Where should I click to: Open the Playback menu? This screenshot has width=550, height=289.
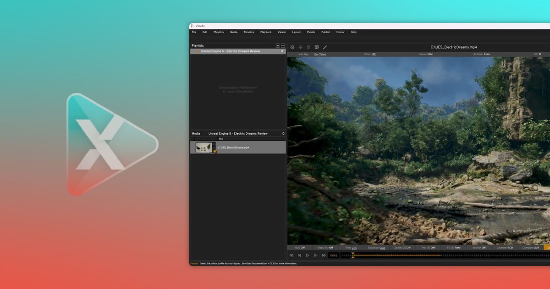click(x=266, y=32)
